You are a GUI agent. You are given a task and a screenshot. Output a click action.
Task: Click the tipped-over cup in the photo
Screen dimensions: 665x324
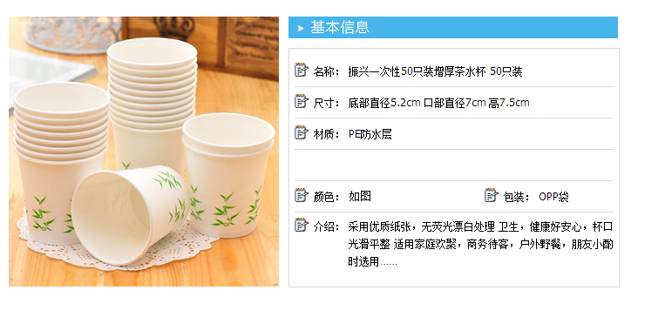[x=130, y=214]
